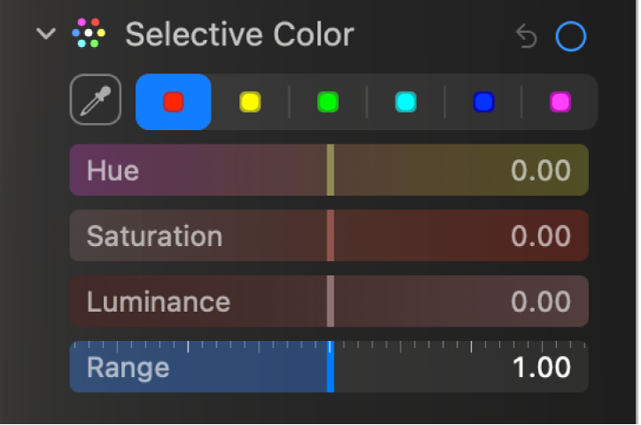The width and height of the screenshot is (641, 425).
Task: Click the Range value 1.00
Action: pos(540,367)
